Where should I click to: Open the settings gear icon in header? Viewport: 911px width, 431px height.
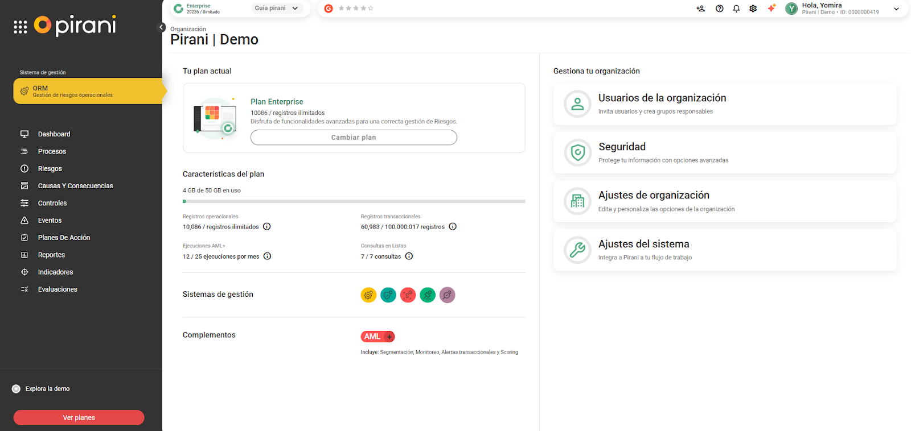tap(753, 9)
